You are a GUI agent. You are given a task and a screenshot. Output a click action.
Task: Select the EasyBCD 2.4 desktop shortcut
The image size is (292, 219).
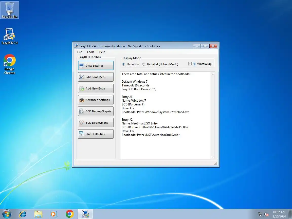click(x=9, y=36)
